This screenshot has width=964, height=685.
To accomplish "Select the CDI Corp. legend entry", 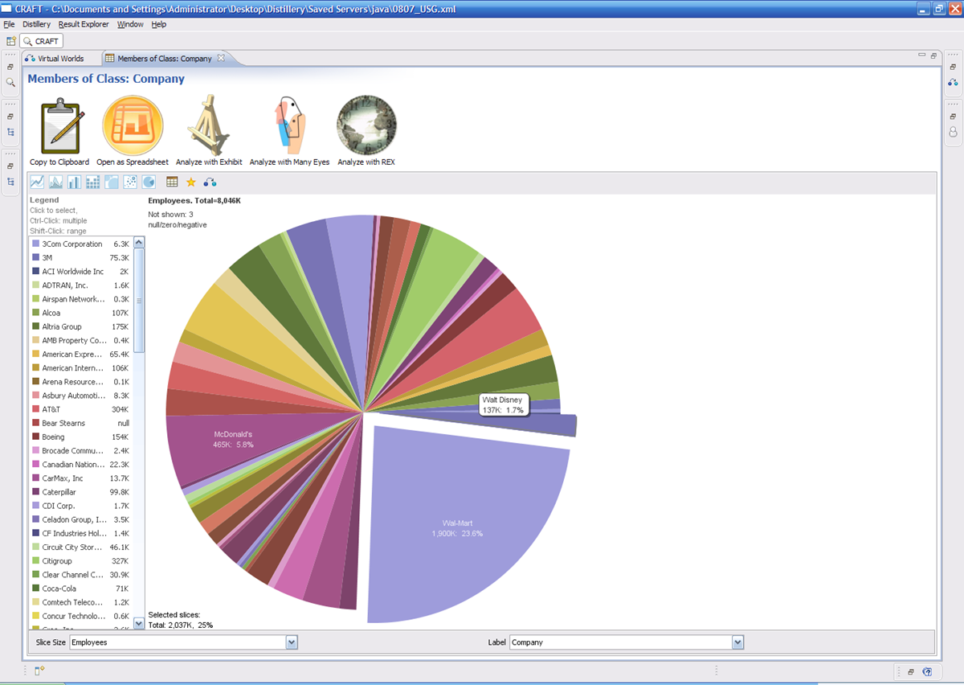I will (x=80, y=506).
